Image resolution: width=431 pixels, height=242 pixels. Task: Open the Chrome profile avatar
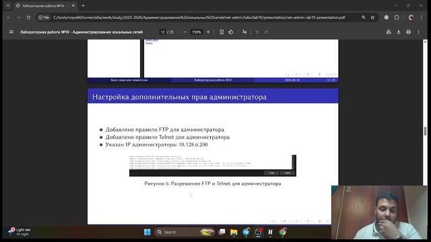tap(411, 17)
